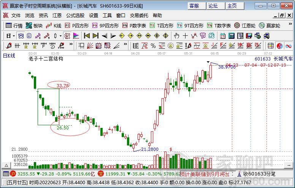Screen dimensions: 295x188
Task: Open the 江恩轮 Gann wheel
Action: point(245,25)
